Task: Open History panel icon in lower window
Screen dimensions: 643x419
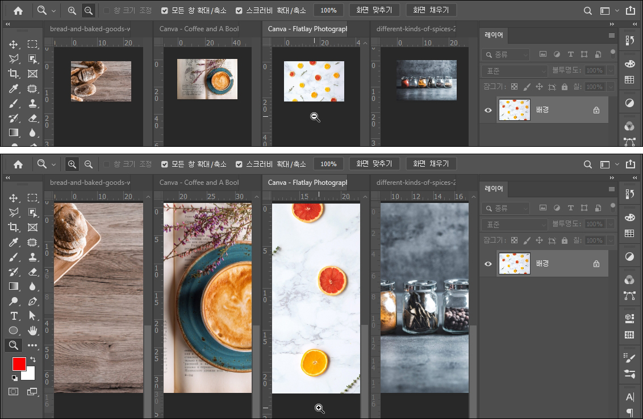Action: pyautogui.click(x=629, y=194)
